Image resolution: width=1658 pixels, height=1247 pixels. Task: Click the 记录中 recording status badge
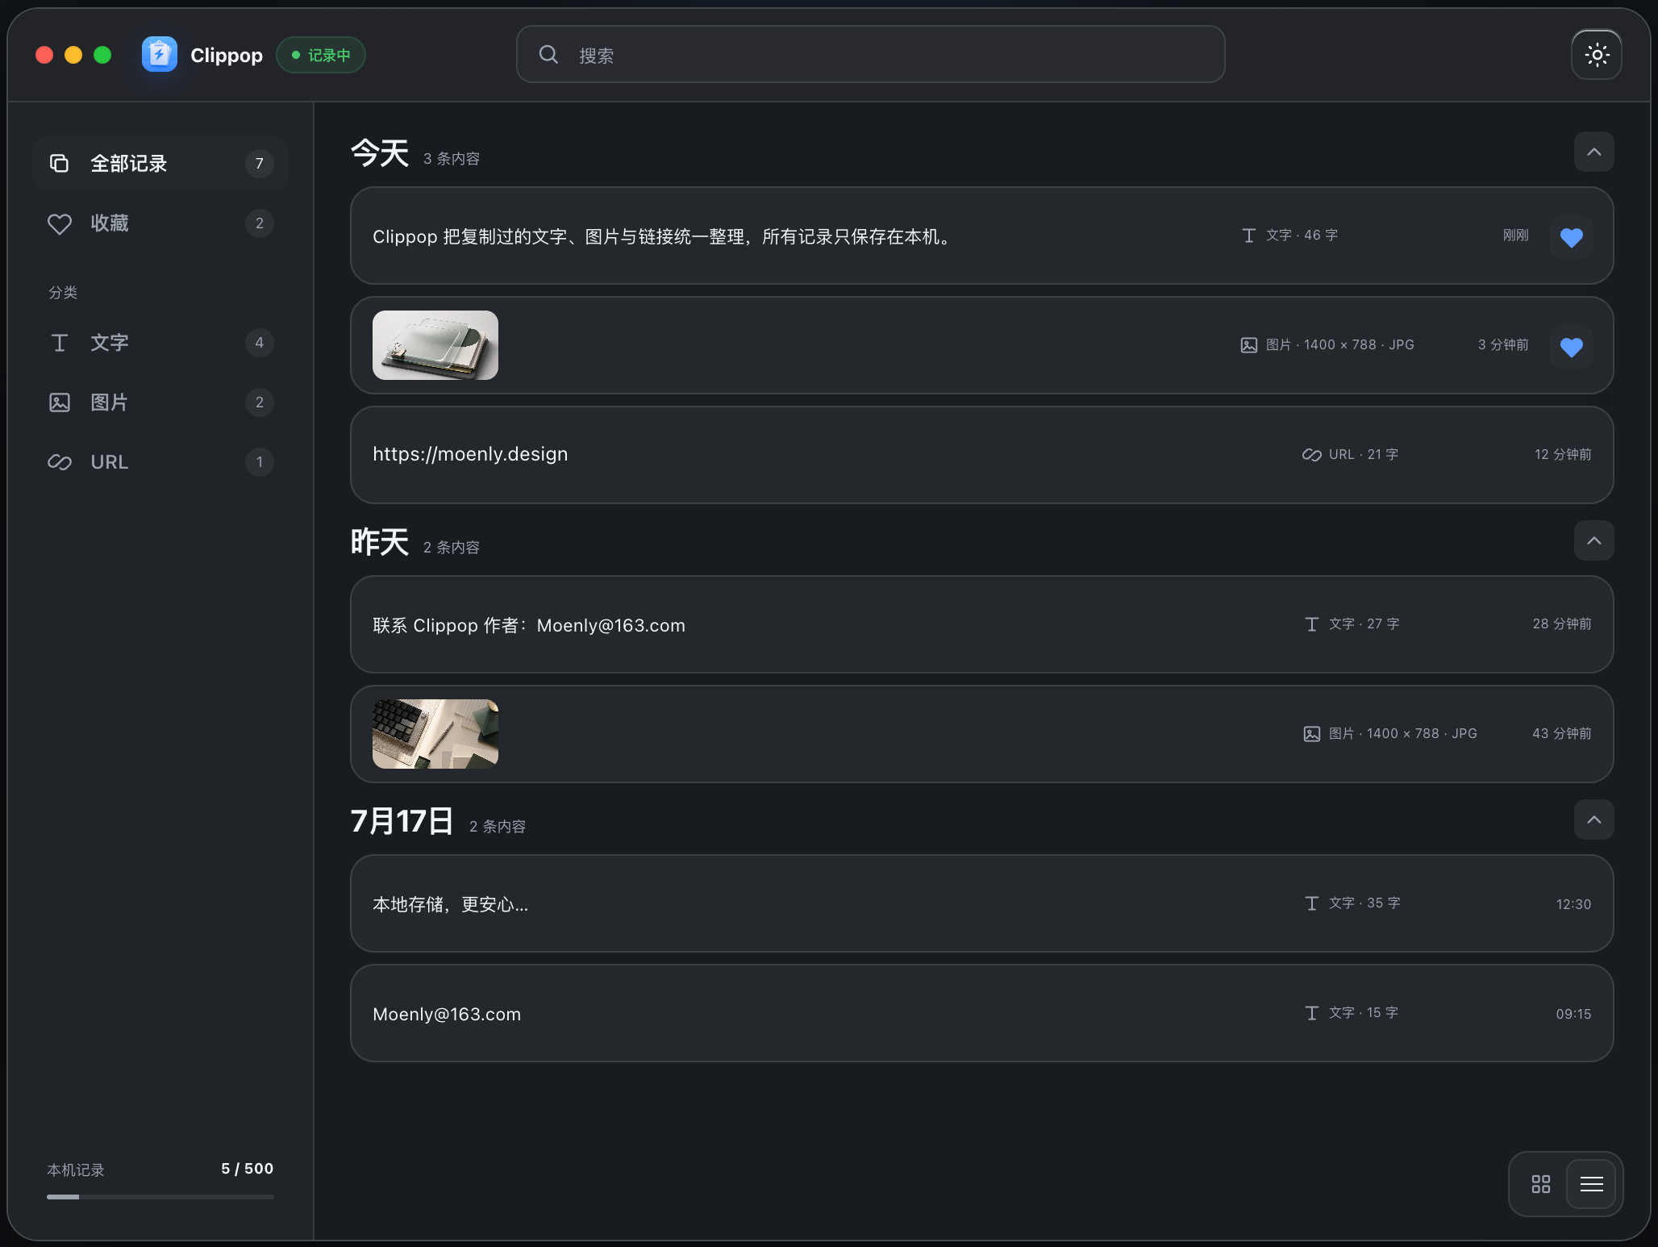pyautogui.click(x=321, y=55)
